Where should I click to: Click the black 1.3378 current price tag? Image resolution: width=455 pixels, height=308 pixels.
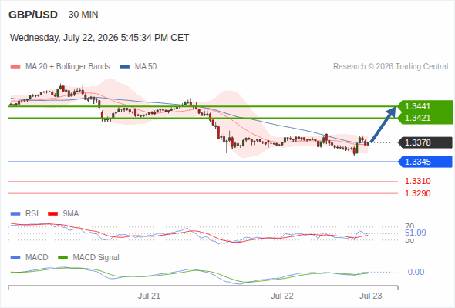[x=425, y=142]
